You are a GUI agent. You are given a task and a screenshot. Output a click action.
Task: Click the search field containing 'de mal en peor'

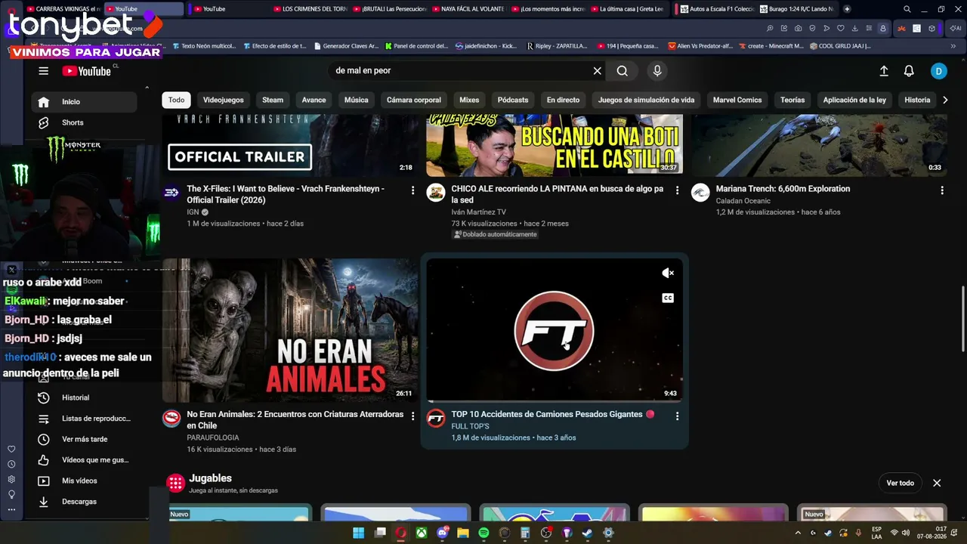(461, 71)
